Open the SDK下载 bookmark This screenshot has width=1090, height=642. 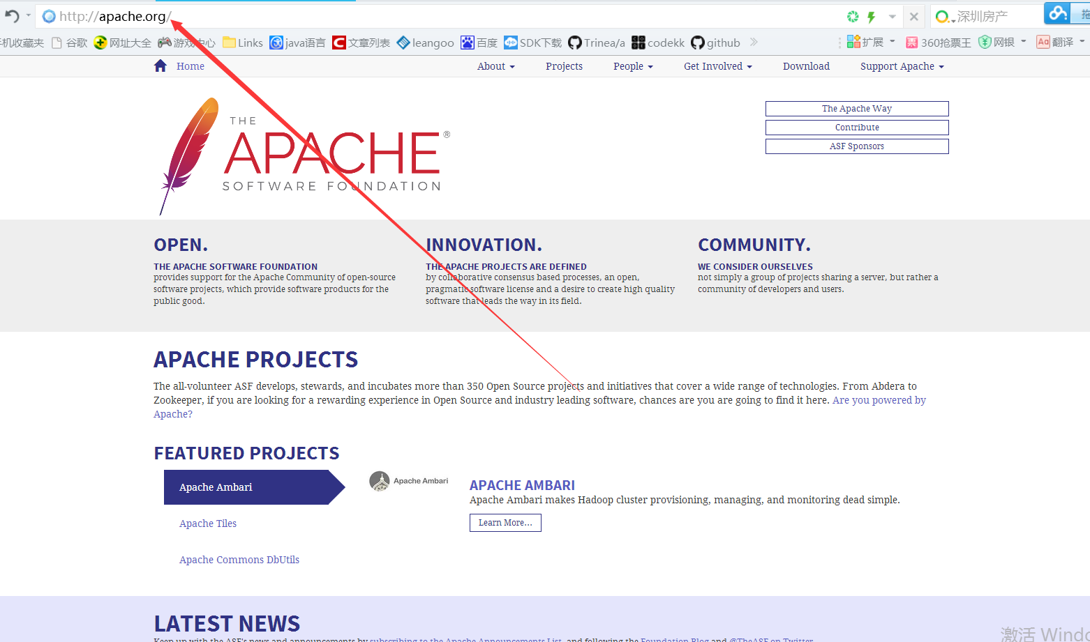coord(532,43)
